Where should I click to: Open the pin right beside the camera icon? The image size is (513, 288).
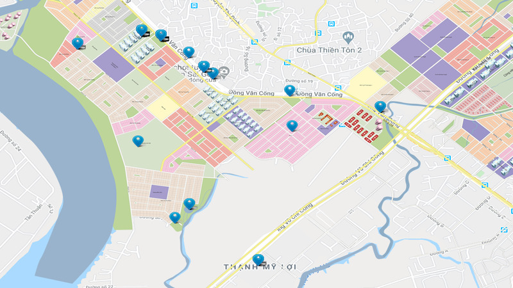(213, 73)
